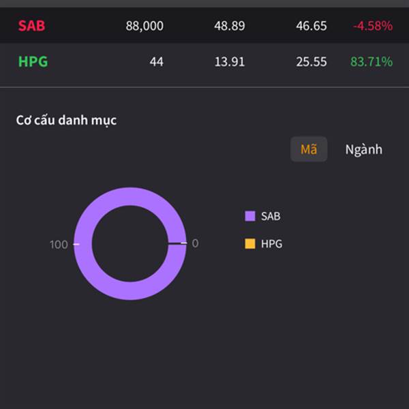Click SAB quantity 88,000
Viewport: 409px width, 409px height.
click(x=145, y=26)
